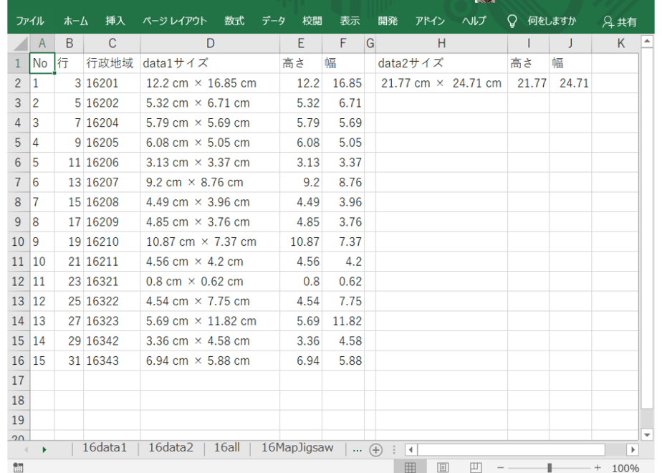The height and width of the screenshot is (473, 662).
Task: Show more sheet tabs via ellipsis
Action: pos(358,450)
